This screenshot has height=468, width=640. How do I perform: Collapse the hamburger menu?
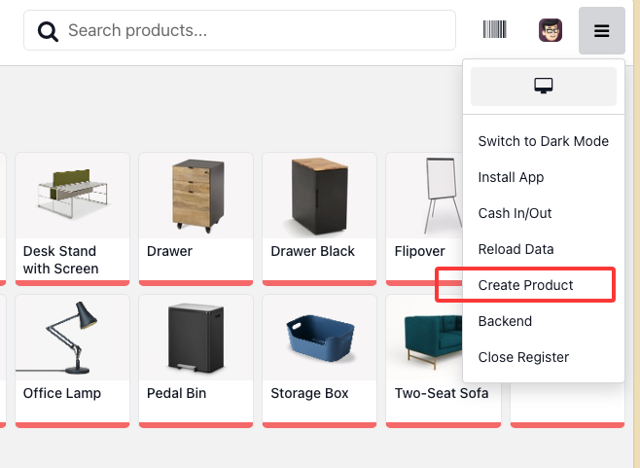coord(601,31)
